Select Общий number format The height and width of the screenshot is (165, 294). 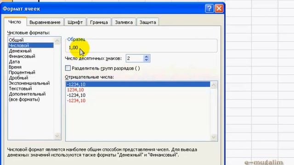click(31, 40)
